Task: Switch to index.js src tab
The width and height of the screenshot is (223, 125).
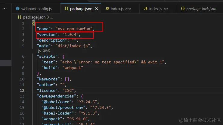Action: [x=158, y=9]
